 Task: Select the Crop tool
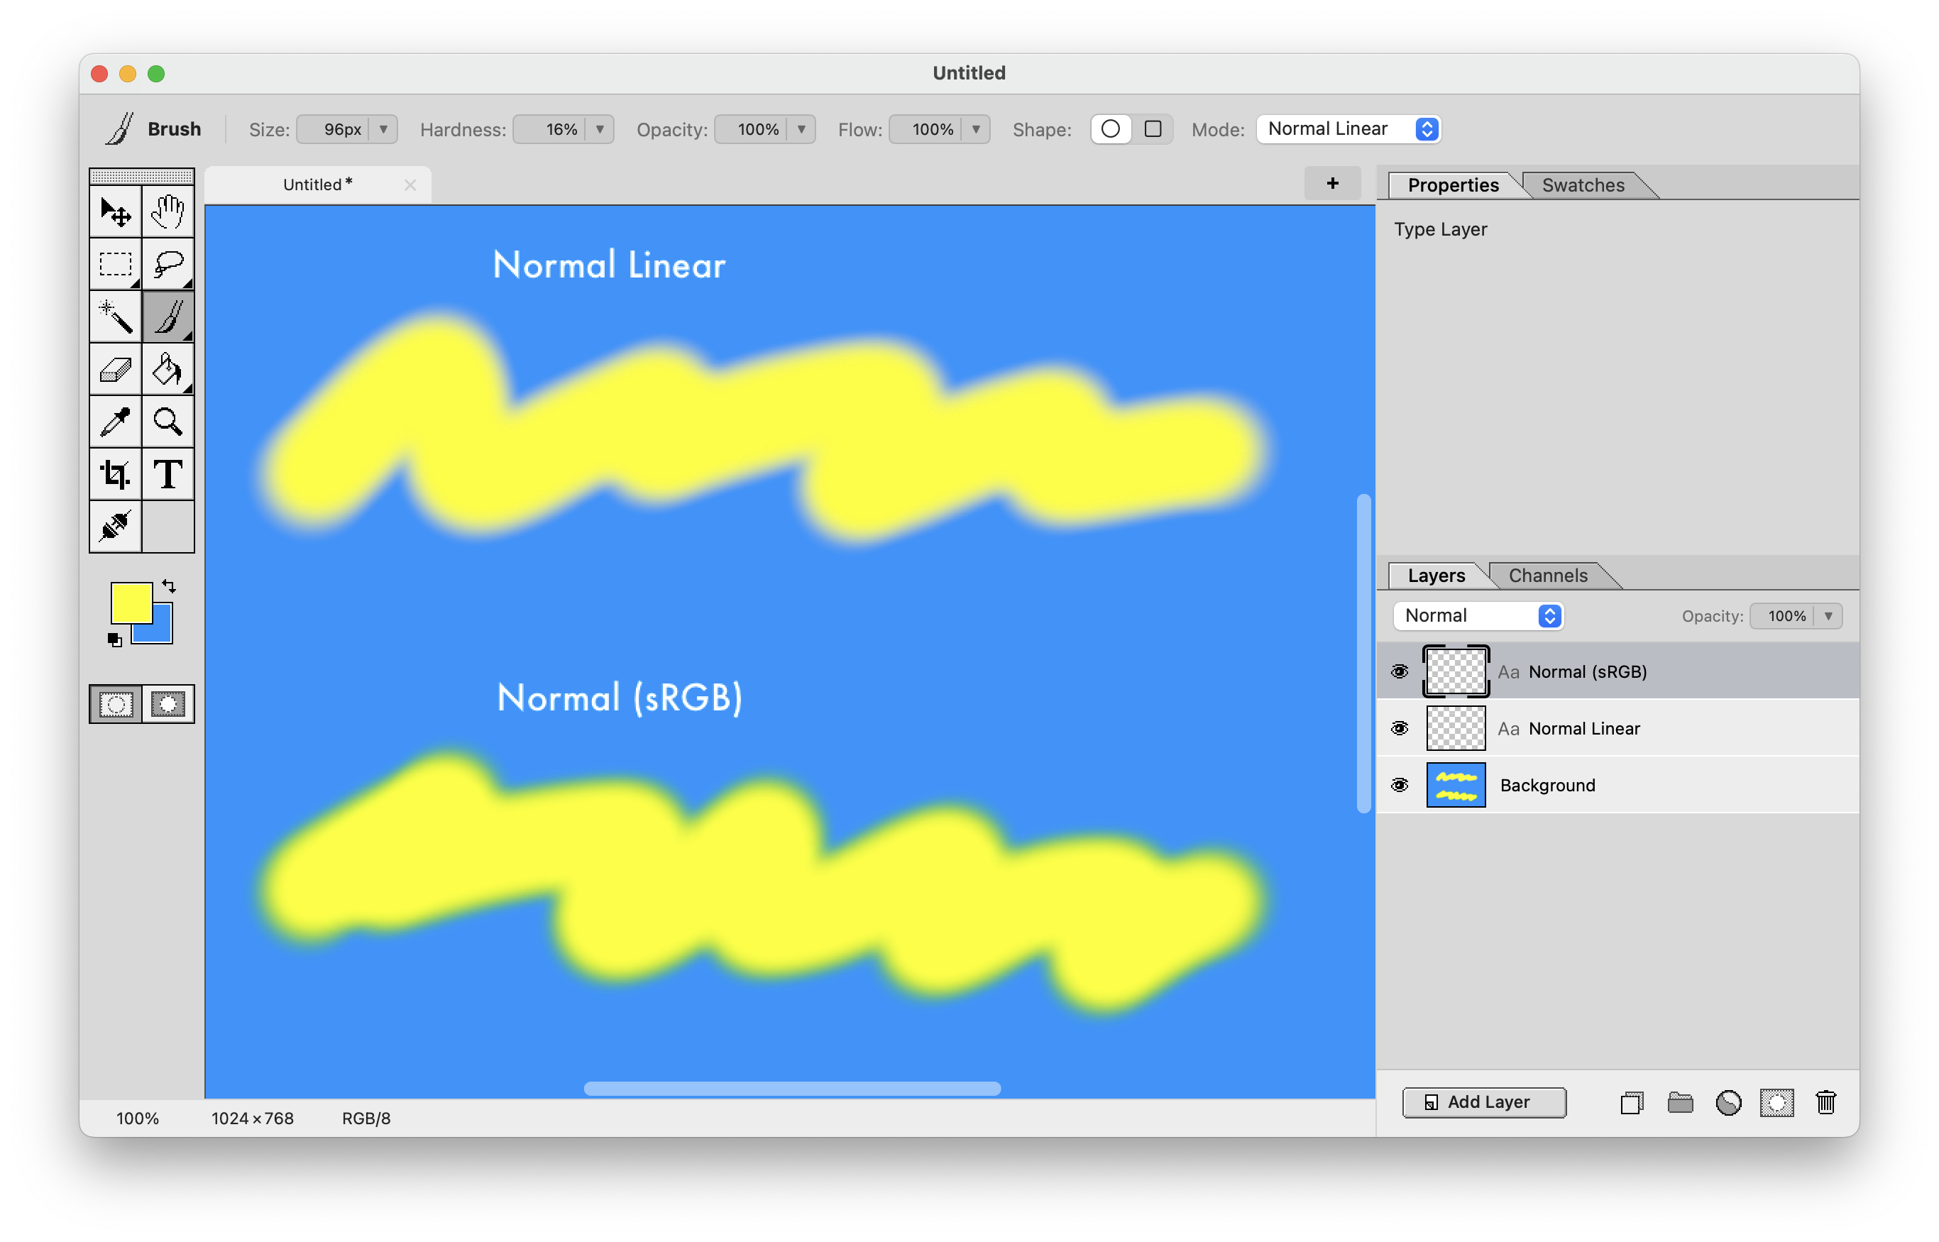116,474
